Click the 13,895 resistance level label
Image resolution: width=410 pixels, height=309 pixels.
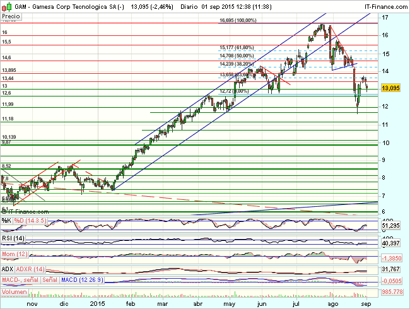click(x=9, y=70)
